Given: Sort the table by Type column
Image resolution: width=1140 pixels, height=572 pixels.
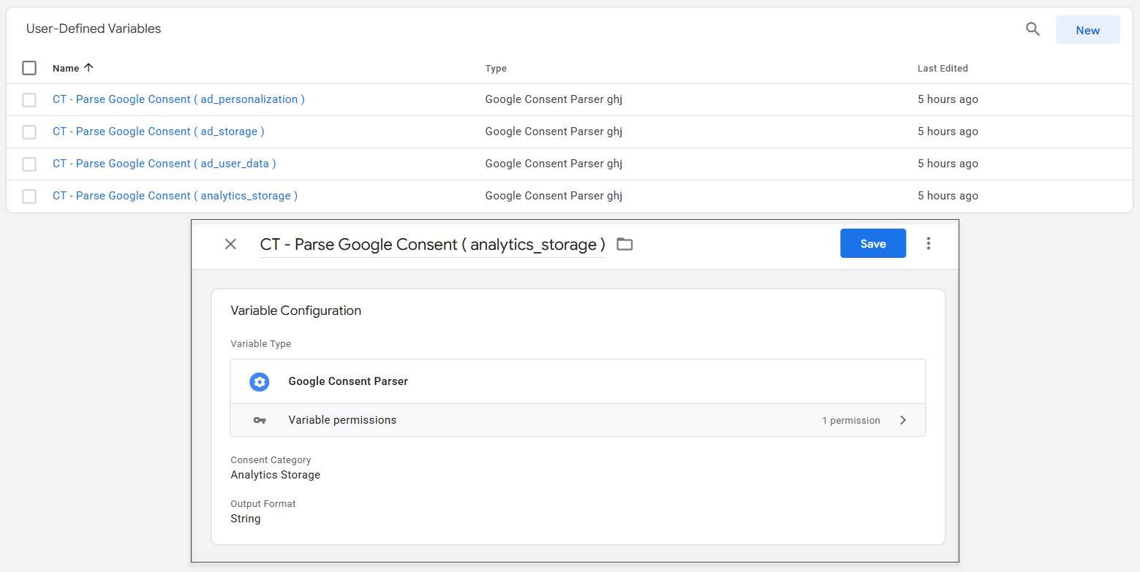Looking at the screenshot, I should point(496,69).
